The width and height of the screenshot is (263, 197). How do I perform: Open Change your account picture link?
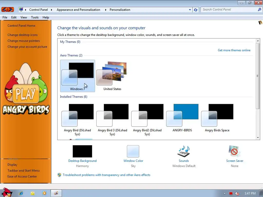tap(27, 47)
